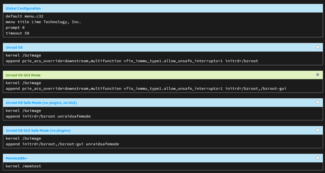The image size is (325, 173).
Task: Select Memtest86+ radio button
Action: 317,158
